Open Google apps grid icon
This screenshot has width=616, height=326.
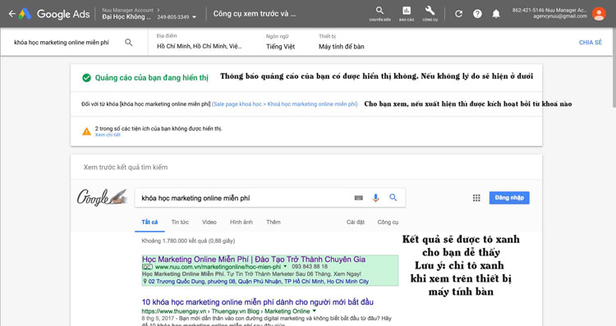476,198
